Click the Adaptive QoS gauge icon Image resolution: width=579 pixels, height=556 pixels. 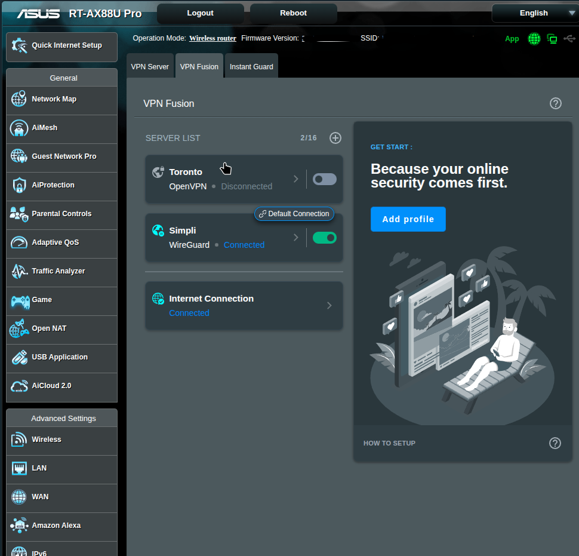tap(19, 242)
